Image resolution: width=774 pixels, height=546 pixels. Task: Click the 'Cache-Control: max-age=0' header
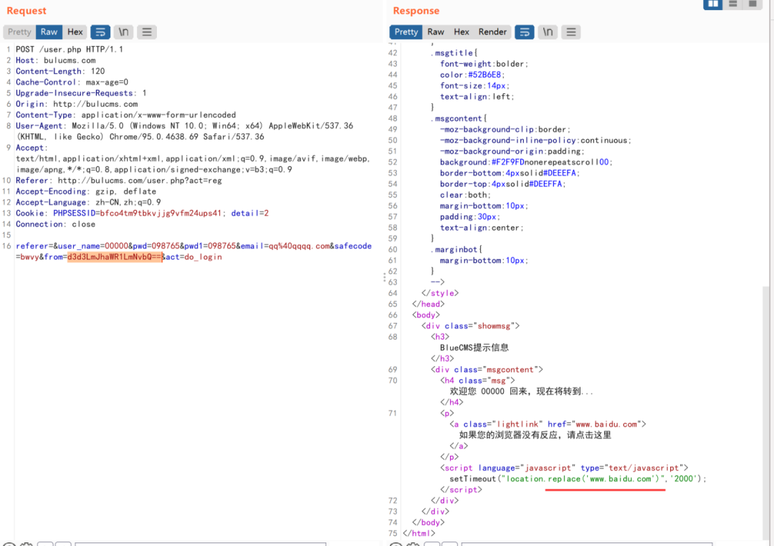tap(72, 82)
